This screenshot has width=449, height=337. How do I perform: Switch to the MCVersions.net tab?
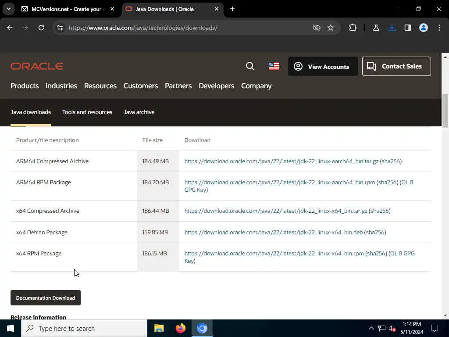point(68,9)
